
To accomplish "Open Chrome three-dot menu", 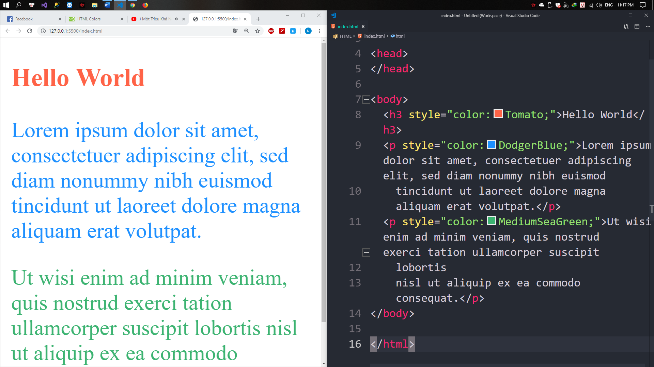I will (319, 31).
